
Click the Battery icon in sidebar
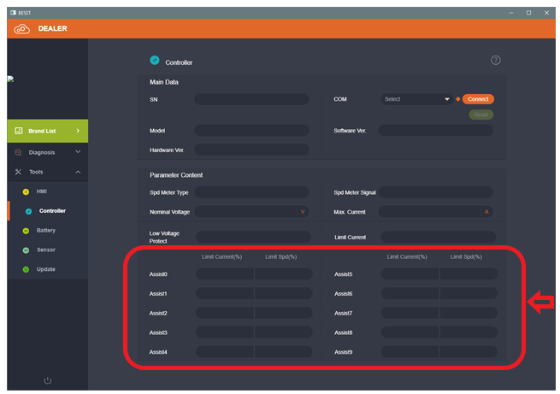click(x=26, y=231)
